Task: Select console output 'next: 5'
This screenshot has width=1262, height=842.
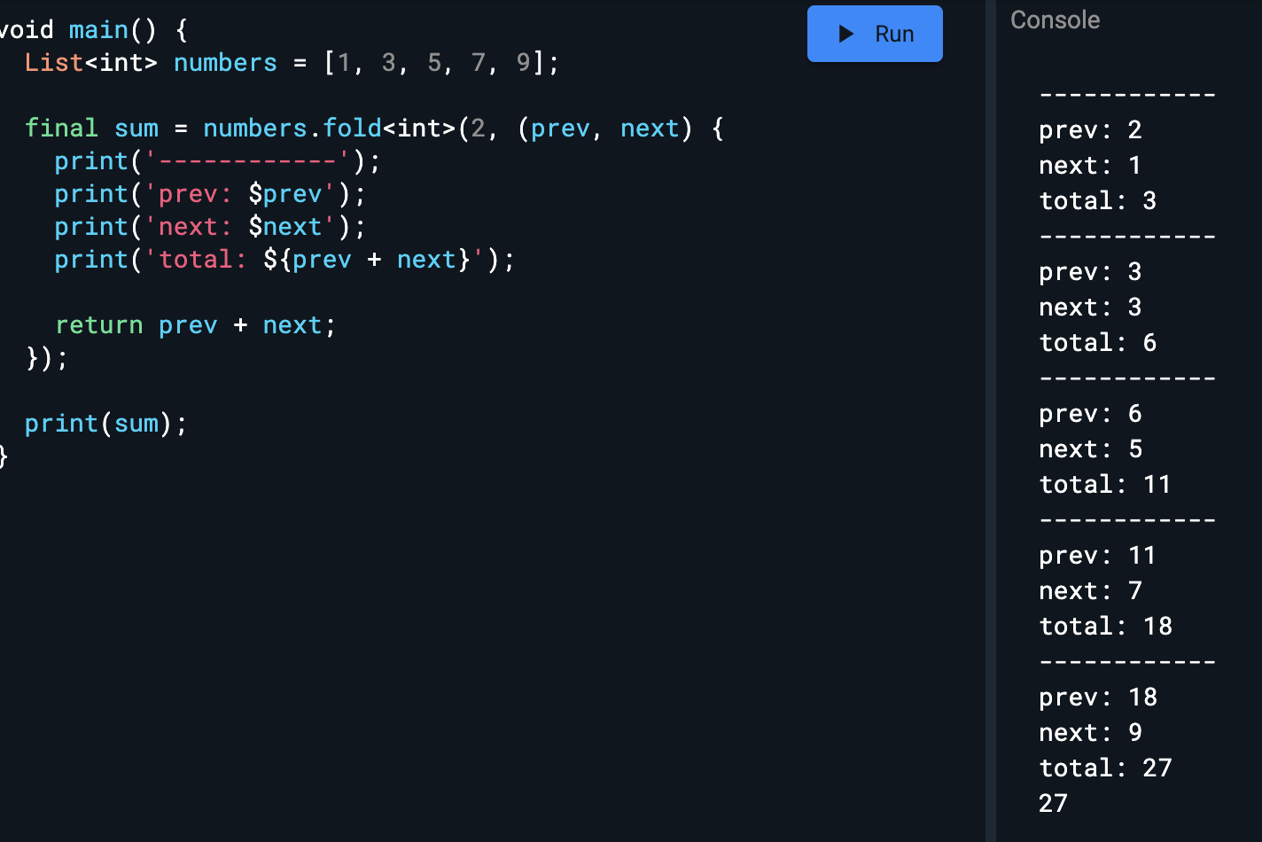Action: pos(1090,449)
